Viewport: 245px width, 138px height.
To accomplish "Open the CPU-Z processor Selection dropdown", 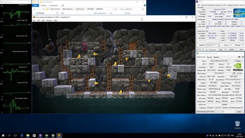I will click(213, 45).
